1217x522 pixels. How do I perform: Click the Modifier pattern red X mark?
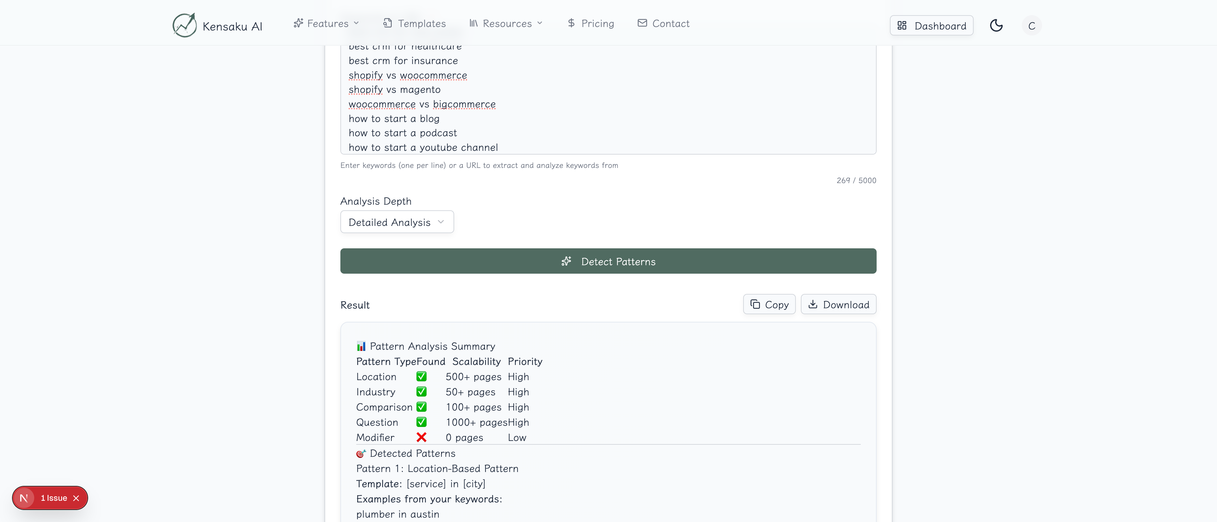(x=421, y=437)
